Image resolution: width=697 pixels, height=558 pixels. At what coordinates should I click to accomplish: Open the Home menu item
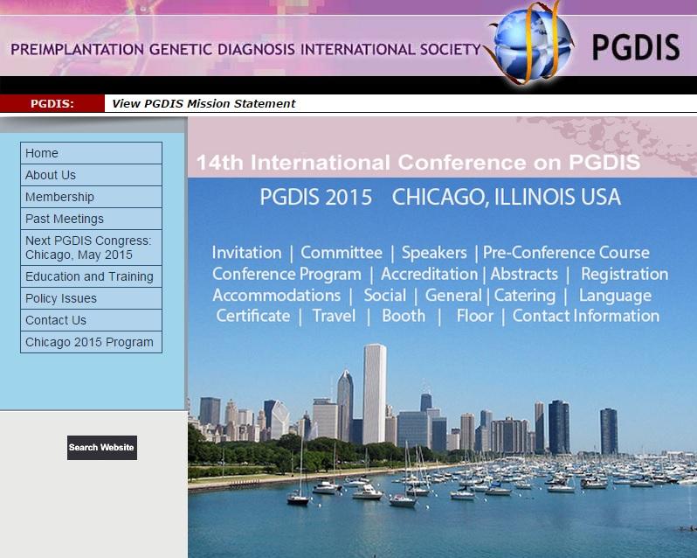[x=91, y=153]
